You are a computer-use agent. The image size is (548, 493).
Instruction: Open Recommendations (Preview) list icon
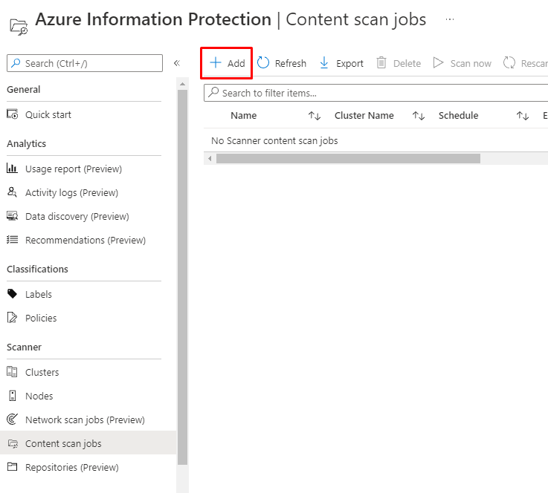(x=12, y=240)
